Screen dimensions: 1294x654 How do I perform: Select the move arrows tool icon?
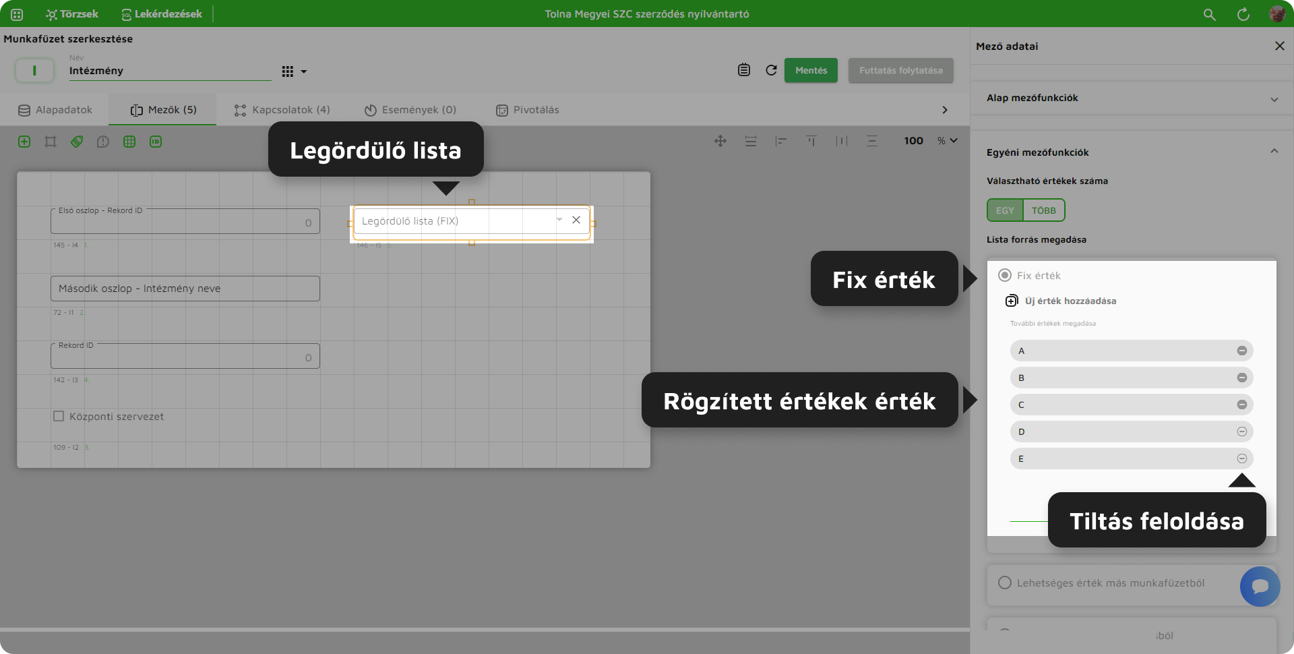720,141
